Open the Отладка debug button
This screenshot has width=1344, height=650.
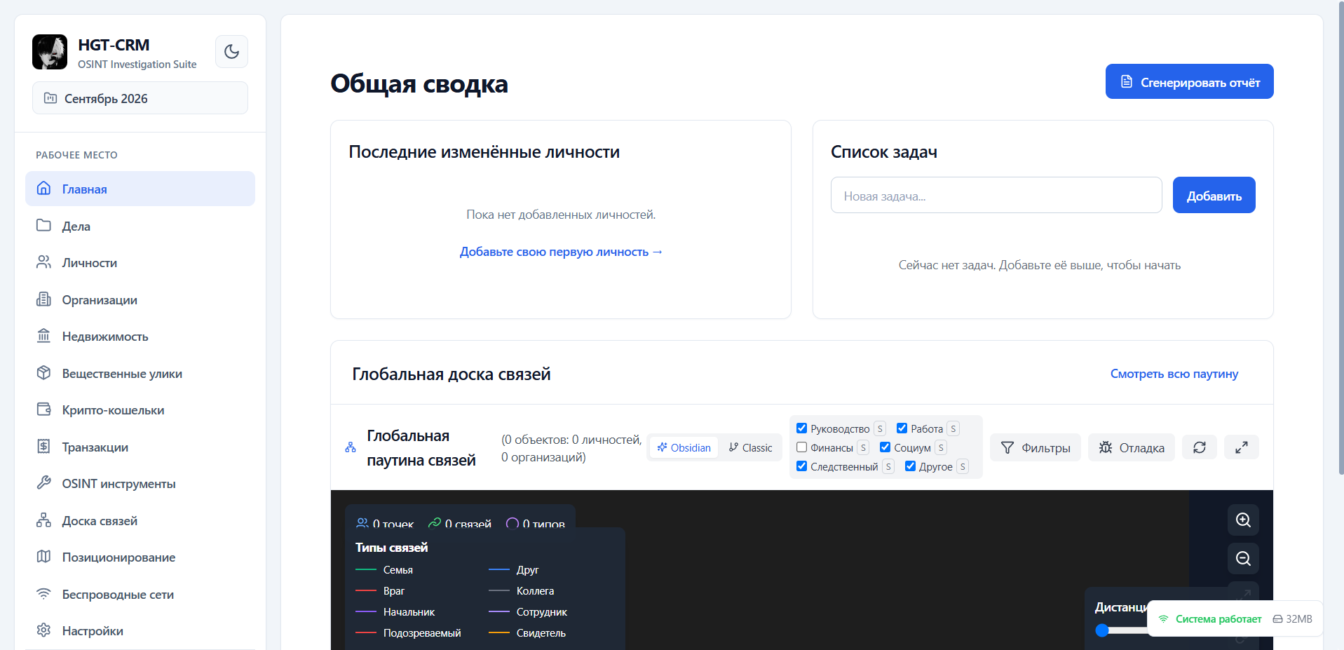click(1131, 447)
